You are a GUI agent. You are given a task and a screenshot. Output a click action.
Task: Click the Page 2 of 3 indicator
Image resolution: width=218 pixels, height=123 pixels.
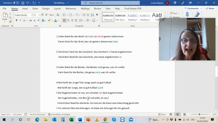click(x=6, y=114)
